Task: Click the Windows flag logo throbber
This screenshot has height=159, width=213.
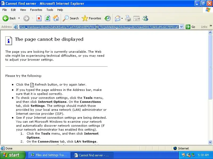Action: [208, 10]
